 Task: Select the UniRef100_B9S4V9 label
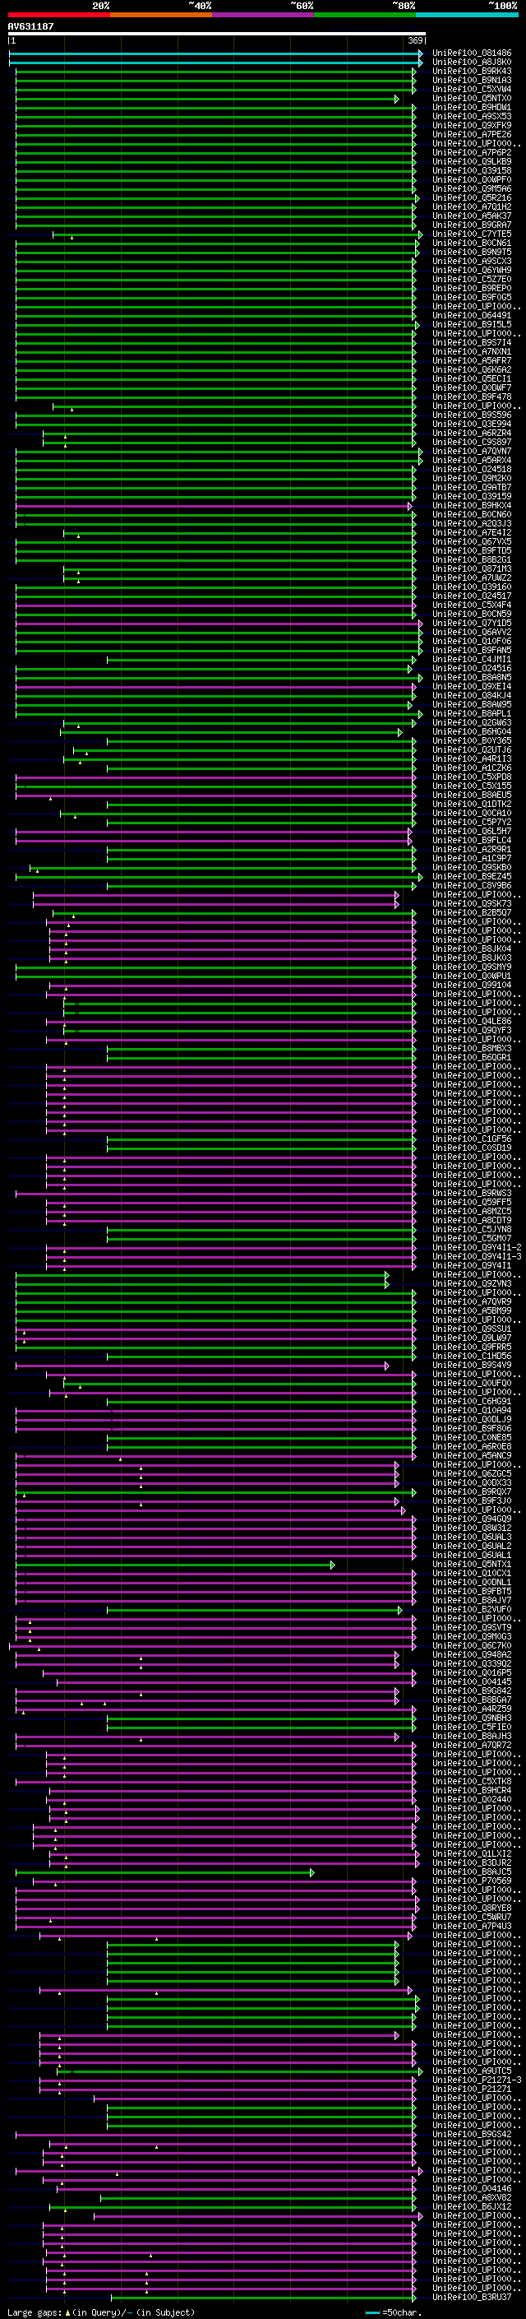[472, 1365]
